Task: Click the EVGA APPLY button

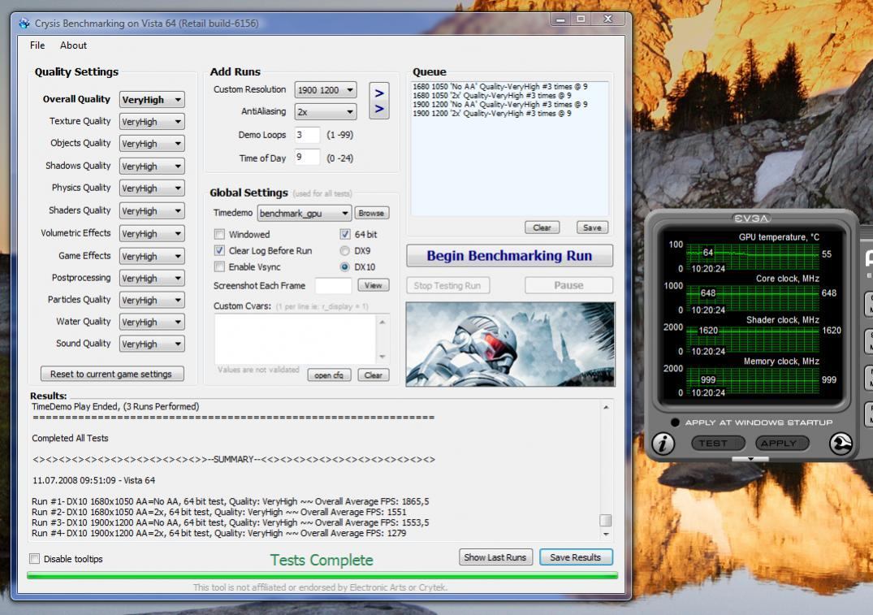Action: [x=783, y=443]
